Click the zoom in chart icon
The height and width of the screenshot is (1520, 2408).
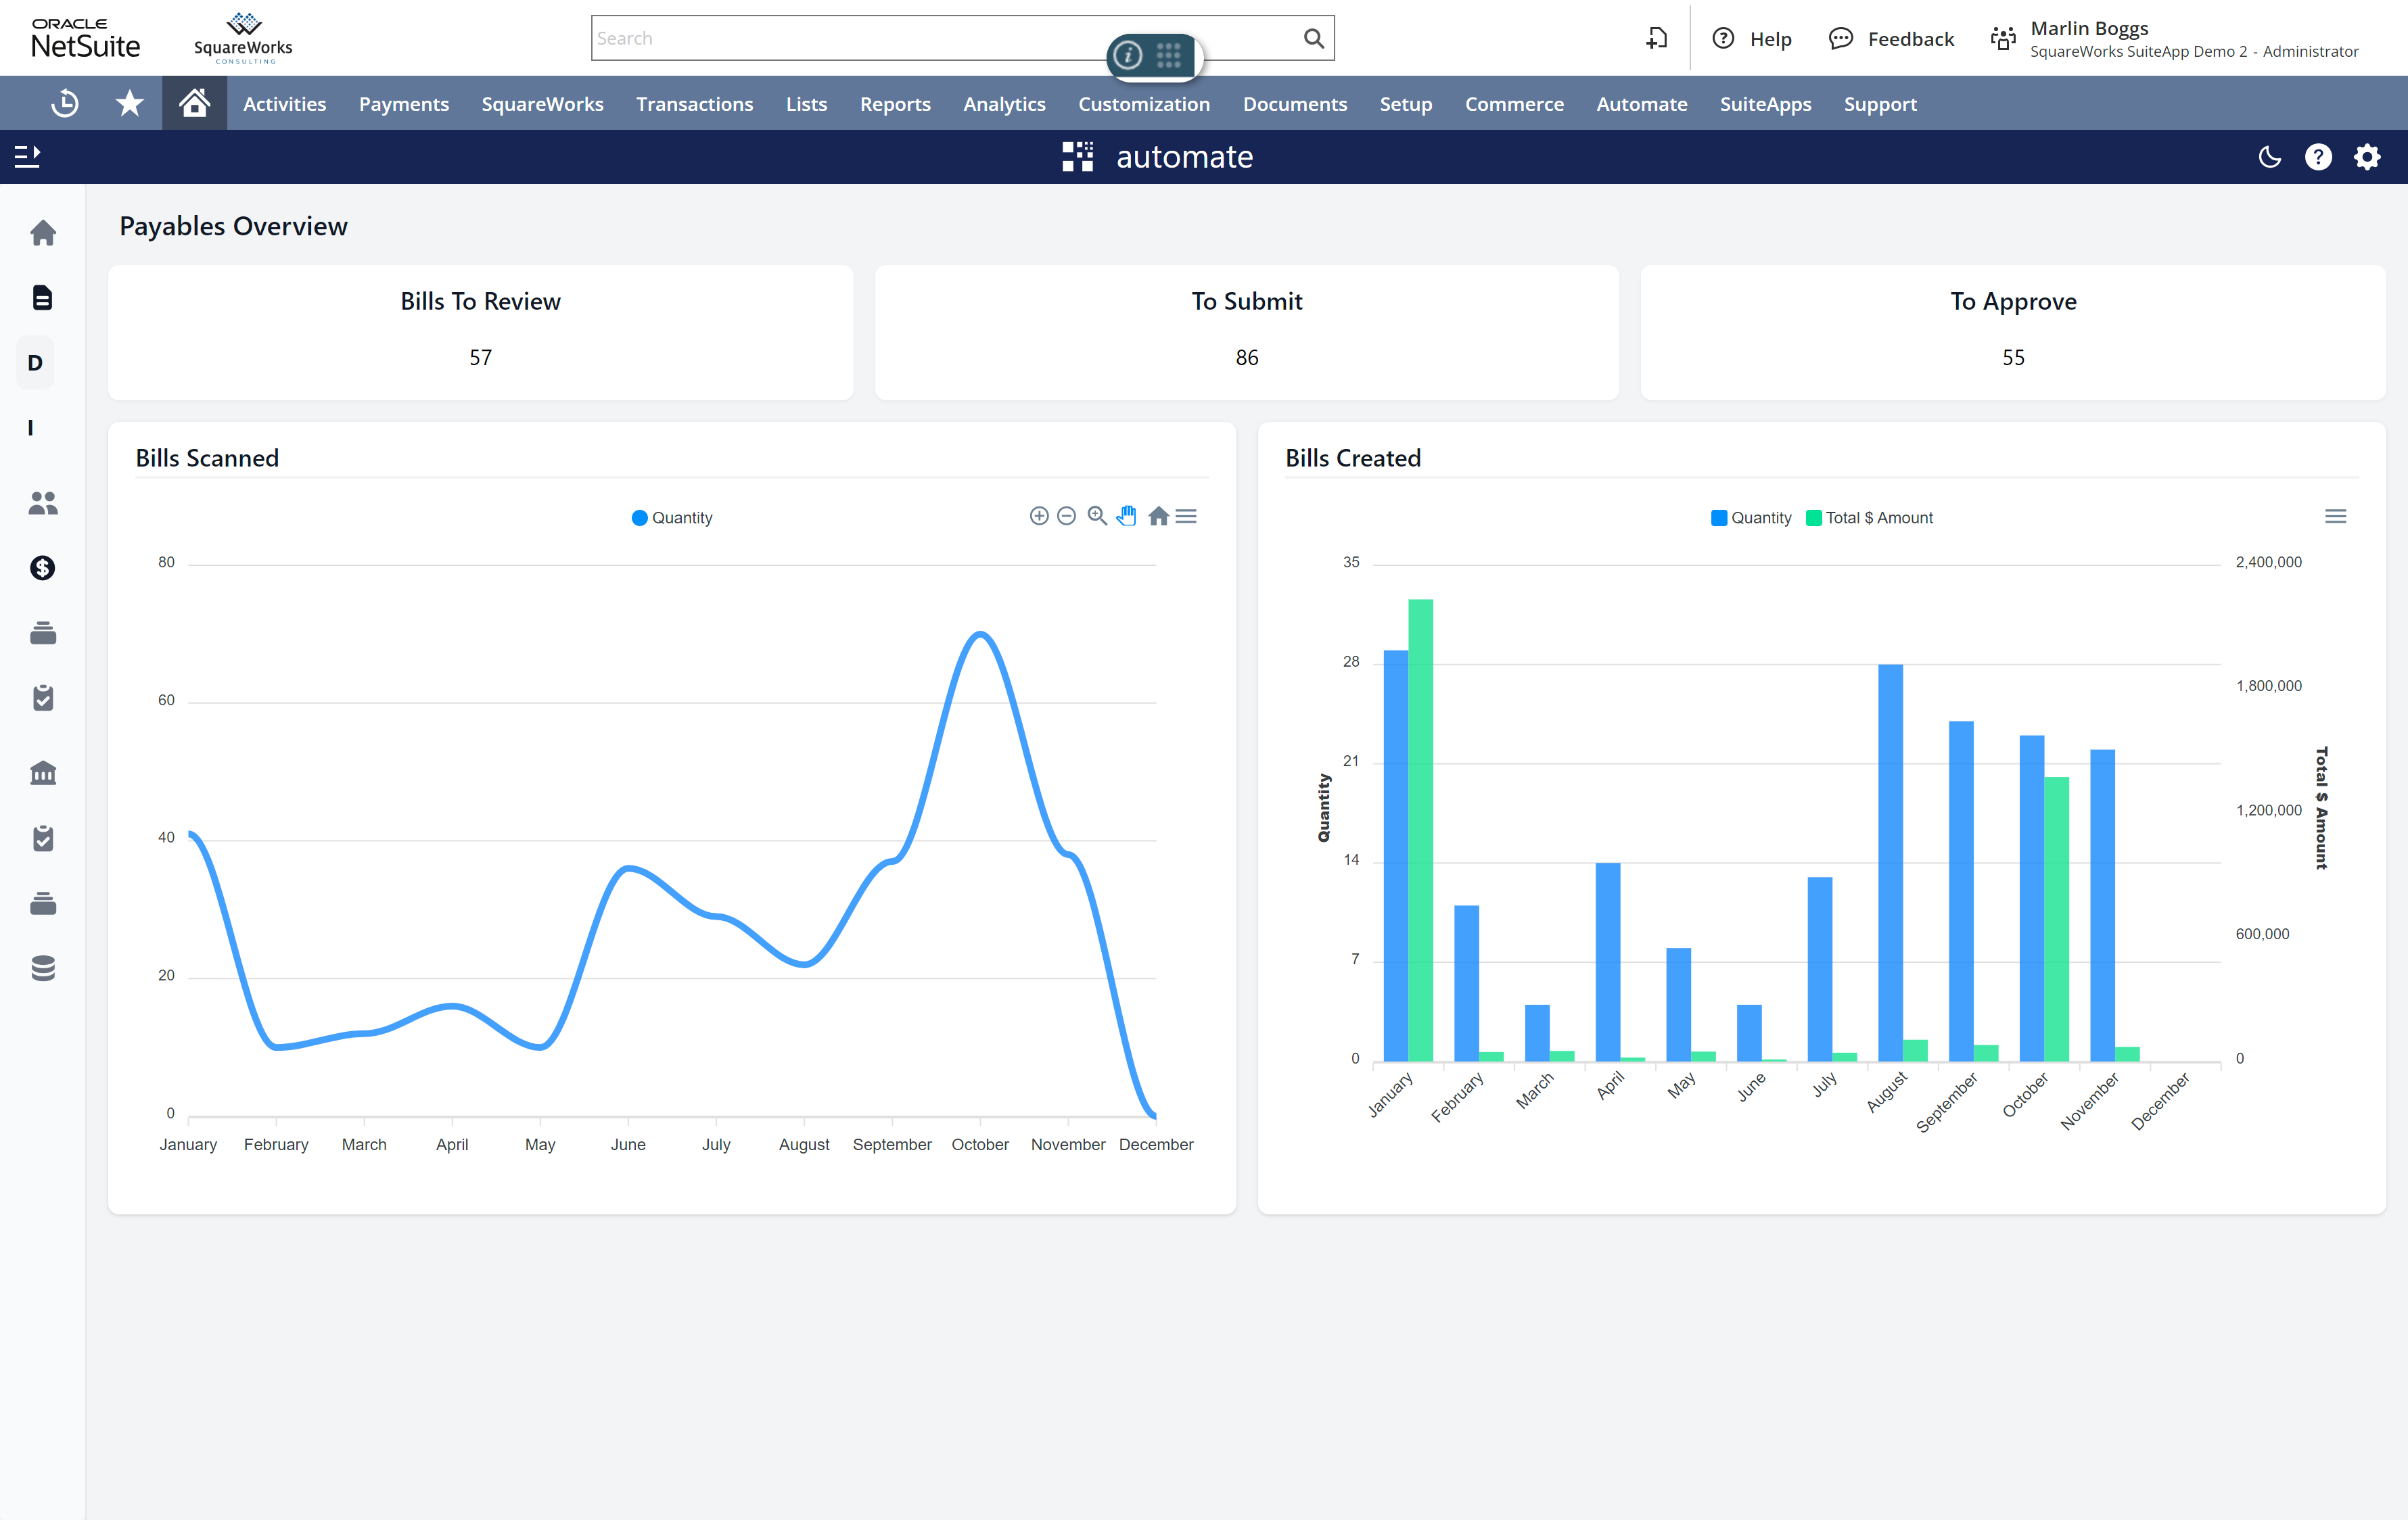pyautogui.click(x=1039, y=516)
